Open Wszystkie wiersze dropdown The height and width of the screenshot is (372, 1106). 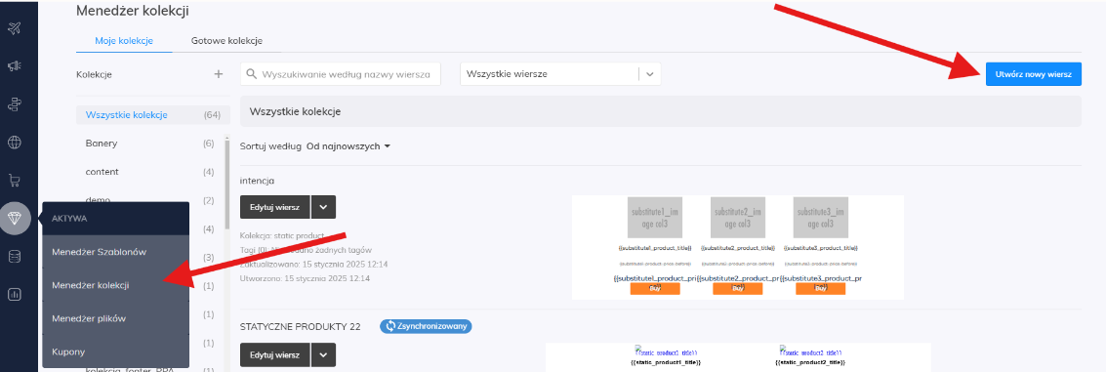coord(560,74)
